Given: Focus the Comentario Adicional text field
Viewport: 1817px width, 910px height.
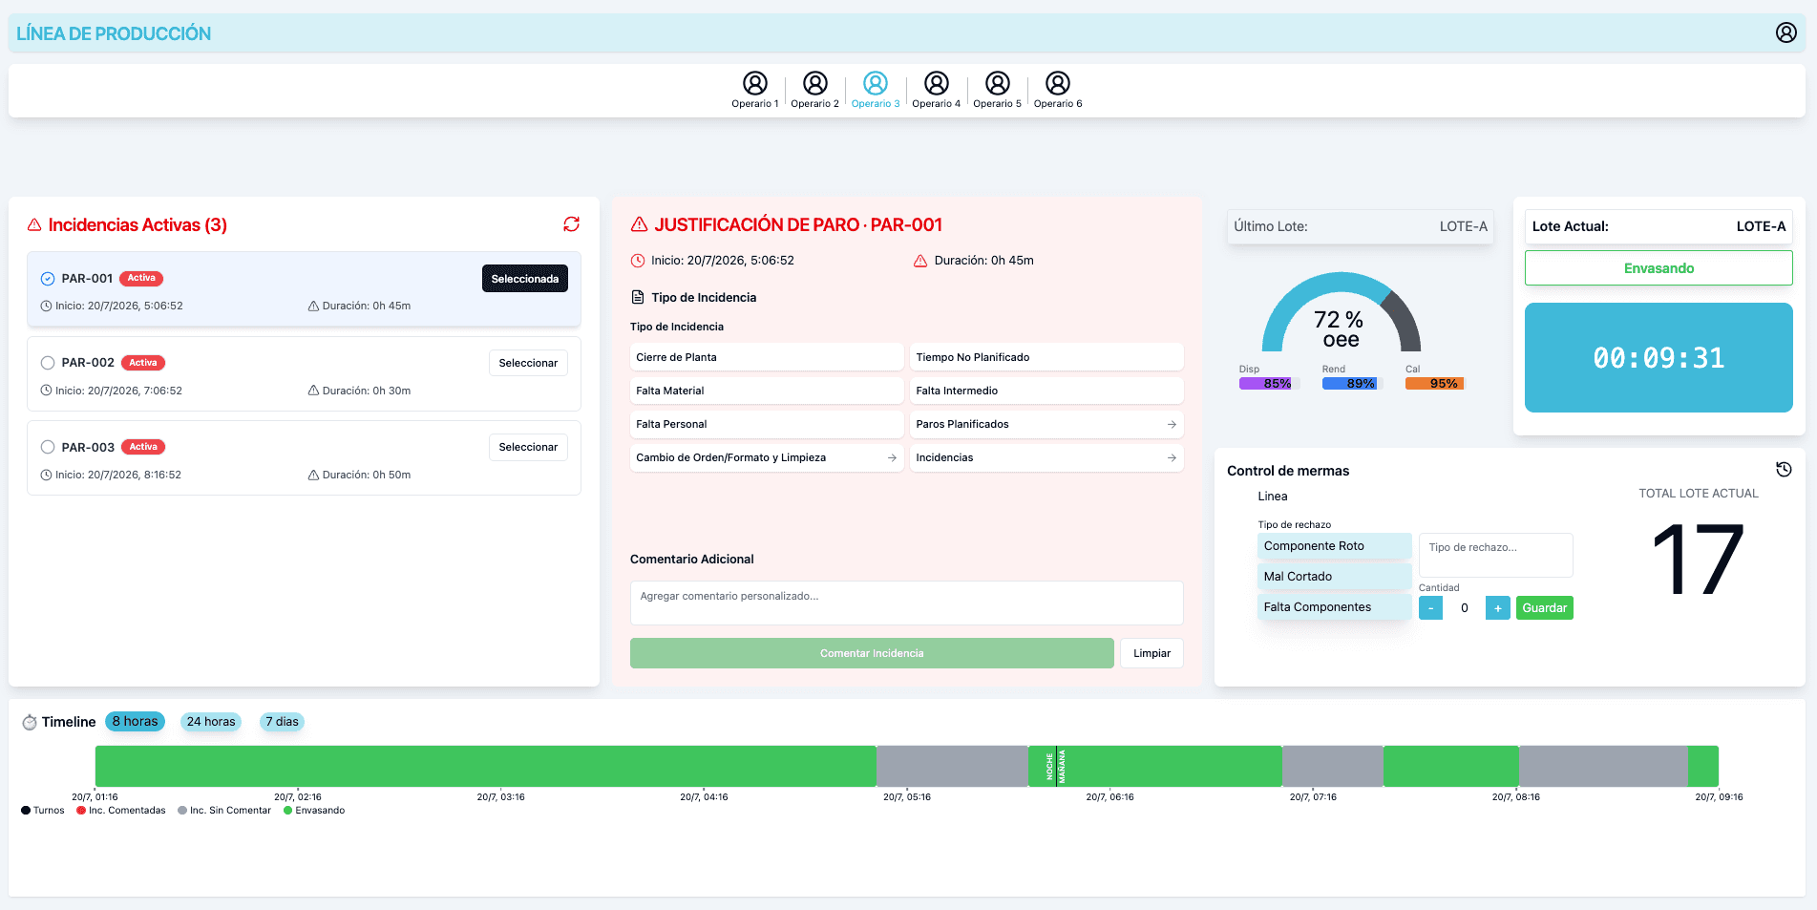Looking at the screenshot, I should click(906, 603).
